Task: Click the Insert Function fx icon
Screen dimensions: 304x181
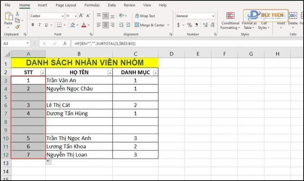Action: pos(65,43)
